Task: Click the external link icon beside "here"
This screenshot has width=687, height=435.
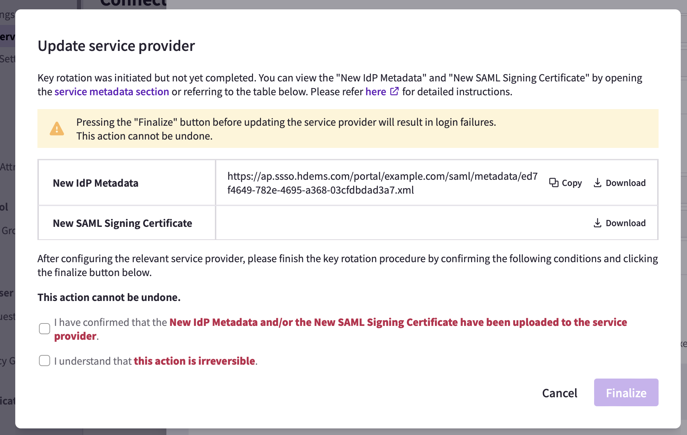Action: [x=394, y=91]
